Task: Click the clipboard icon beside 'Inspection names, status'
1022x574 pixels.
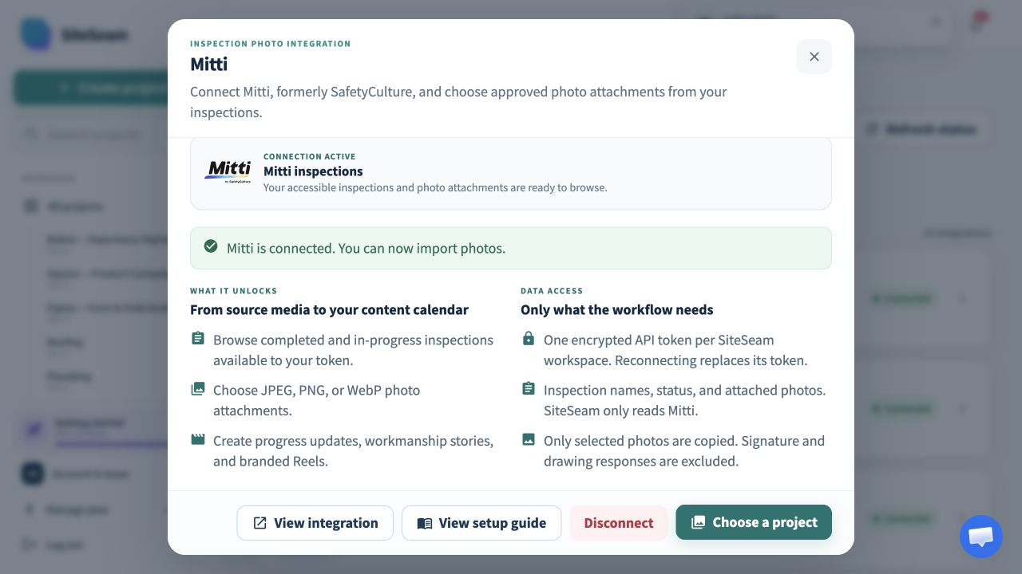Action: click(x=528, y=389)
